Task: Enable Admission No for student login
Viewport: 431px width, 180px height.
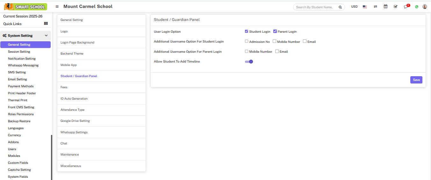Action: coord(247,41)
